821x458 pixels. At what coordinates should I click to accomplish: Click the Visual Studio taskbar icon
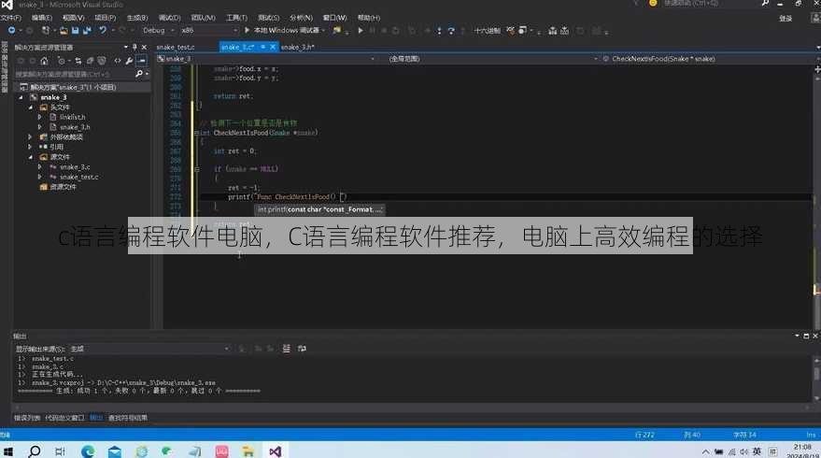(x=275, y=451)
